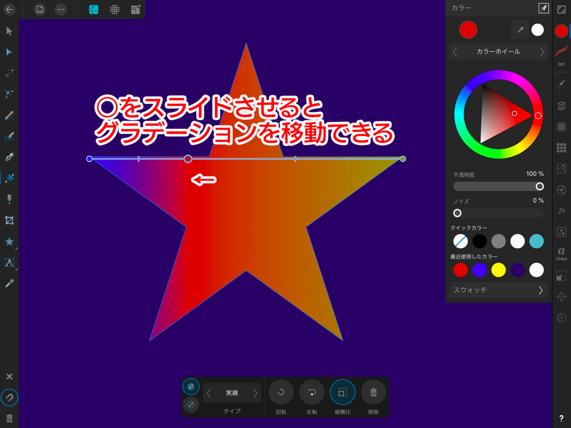This screenshot has height=428, width=571.
Task: Pin the カラー color panel
Action: point(543,8)
